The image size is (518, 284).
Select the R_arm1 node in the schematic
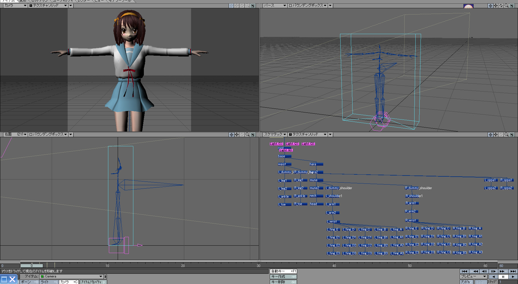[412, 203]
